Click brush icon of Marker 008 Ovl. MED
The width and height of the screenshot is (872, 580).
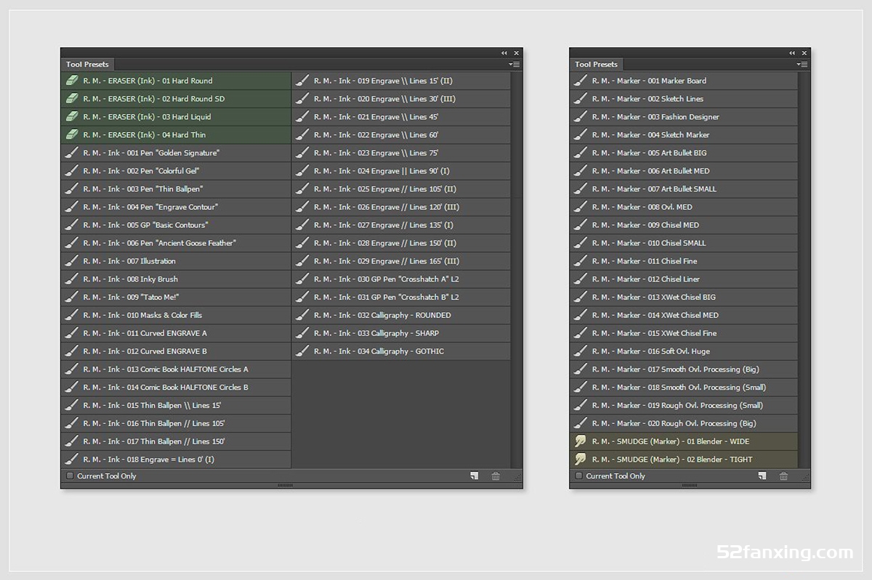pos(580,207)
